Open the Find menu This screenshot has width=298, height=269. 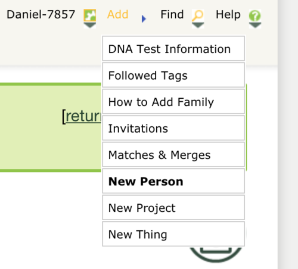[172, 14]
